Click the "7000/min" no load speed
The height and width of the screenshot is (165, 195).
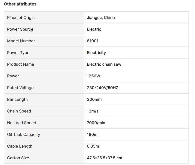(96, 123)
